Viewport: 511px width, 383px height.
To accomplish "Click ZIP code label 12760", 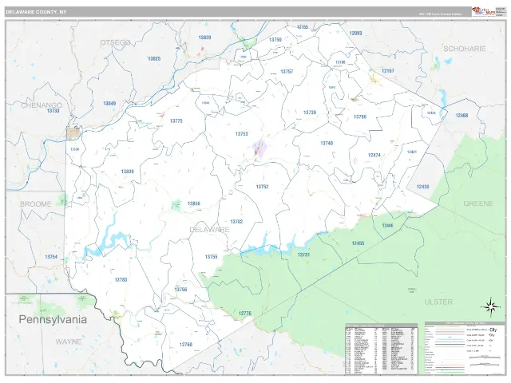I will (186, 344).
